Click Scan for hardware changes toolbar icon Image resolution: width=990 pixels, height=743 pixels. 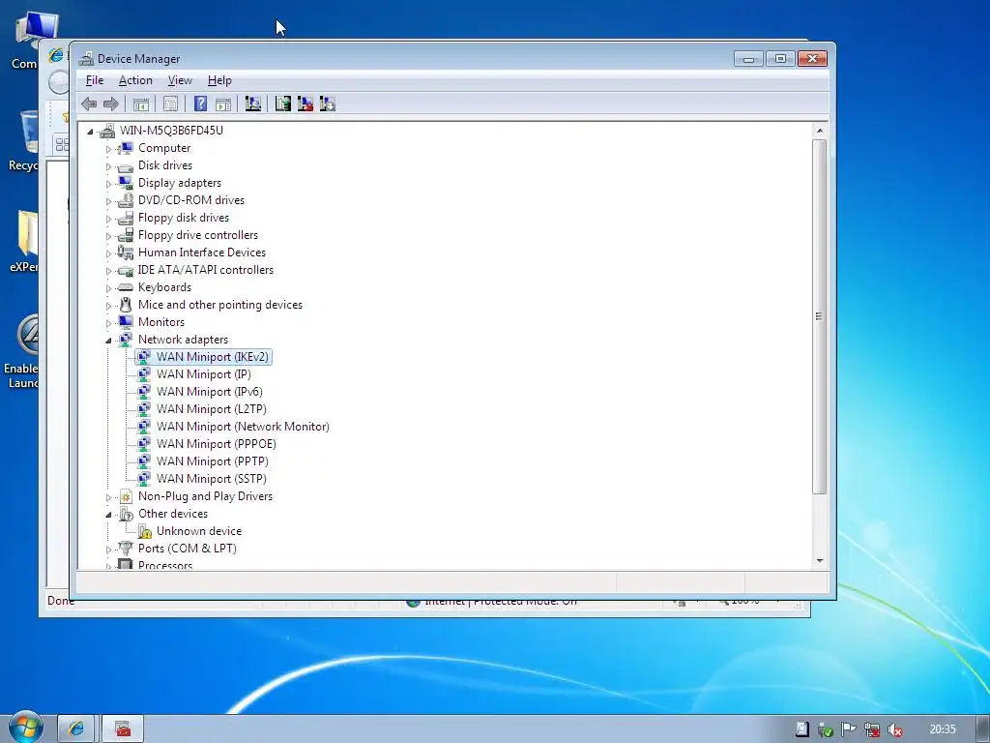pyautogui.click(x=253, y=104)
